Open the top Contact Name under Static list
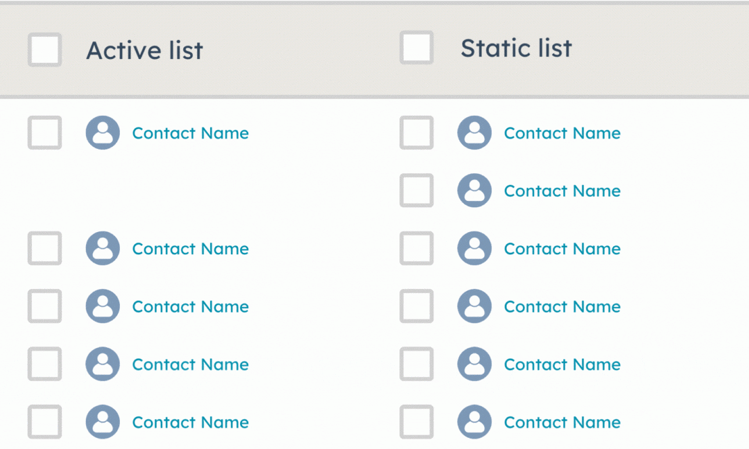This screenshot has width=749, height=449. point(562,133)
